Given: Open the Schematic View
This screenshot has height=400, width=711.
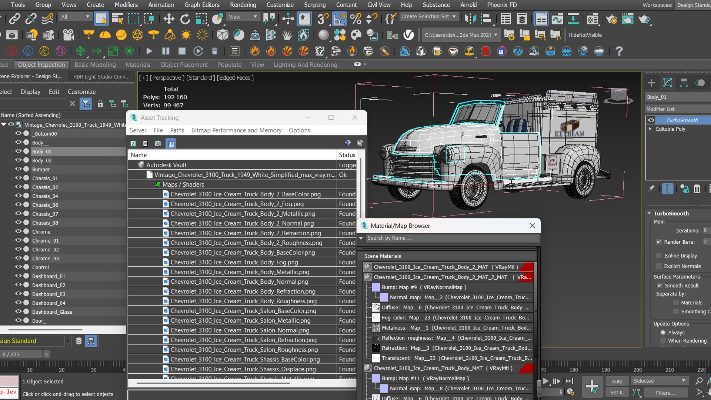Looking at the screenshot, I should 573,19.
